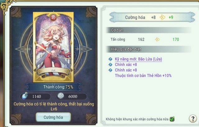
Task: Select the Cơ bản section header
Action: tap(148, 30)
